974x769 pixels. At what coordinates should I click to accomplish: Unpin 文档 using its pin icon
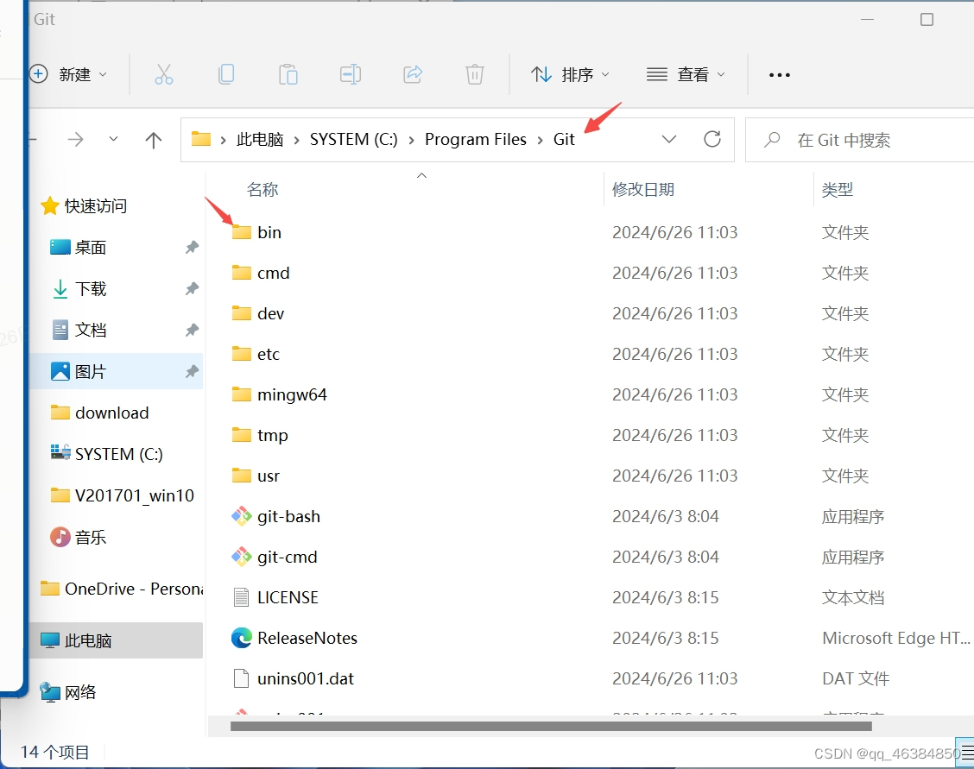click(x=192, y=331)
